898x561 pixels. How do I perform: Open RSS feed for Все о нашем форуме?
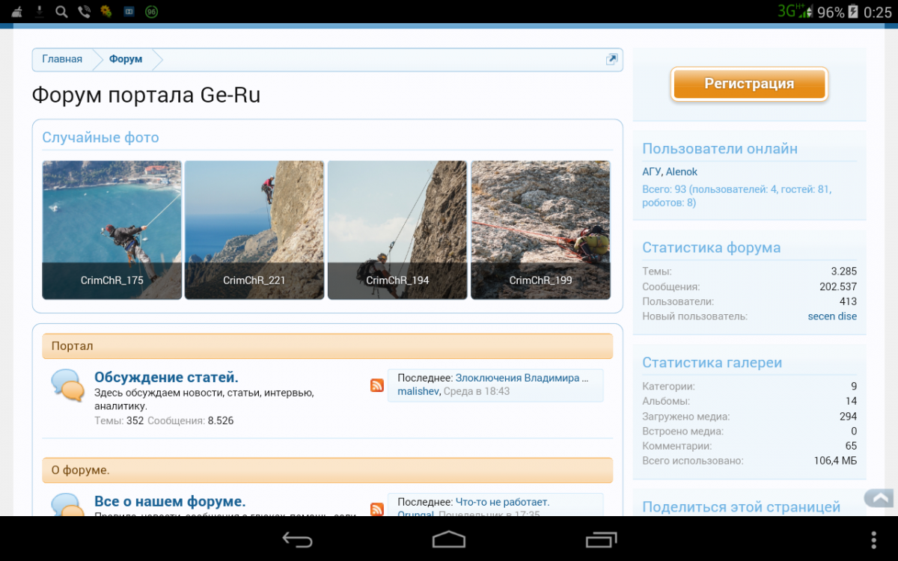click(x=377, y=509)
